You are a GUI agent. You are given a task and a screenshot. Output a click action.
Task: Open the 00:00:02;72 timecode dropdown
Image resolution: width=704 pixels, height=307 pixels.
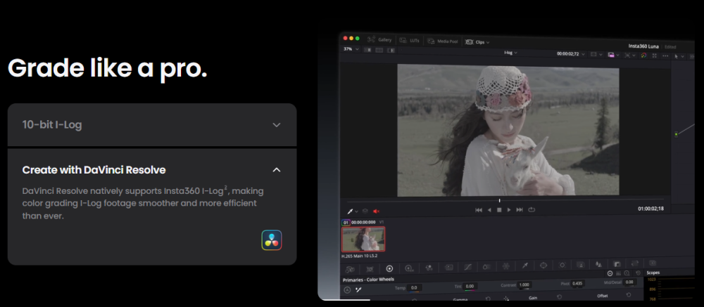(x=571, y=54)
